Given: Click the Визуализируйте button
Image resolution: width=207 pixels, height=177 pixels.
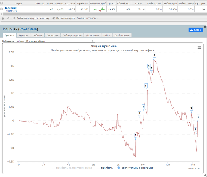Looking at the screenshot, I should [x=64, y=18].
